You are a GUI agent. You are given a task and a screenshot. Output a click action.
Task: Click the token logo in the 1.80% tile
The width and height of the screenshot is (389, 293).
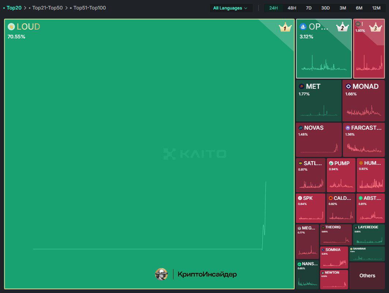(x=358, y=24)
